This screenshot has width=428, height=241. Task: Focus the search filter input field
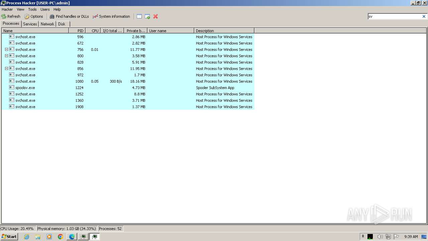395,16
